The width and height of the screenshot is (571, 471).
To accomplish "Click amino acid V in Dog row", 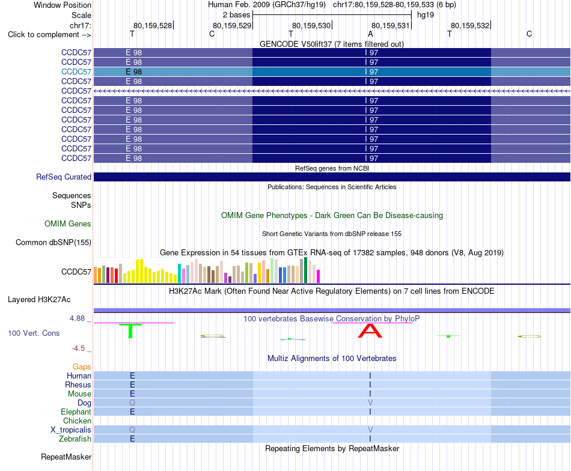I will [370, 403].
